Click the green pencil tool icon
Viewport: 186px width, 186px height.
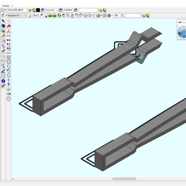[x=3, y=51]
